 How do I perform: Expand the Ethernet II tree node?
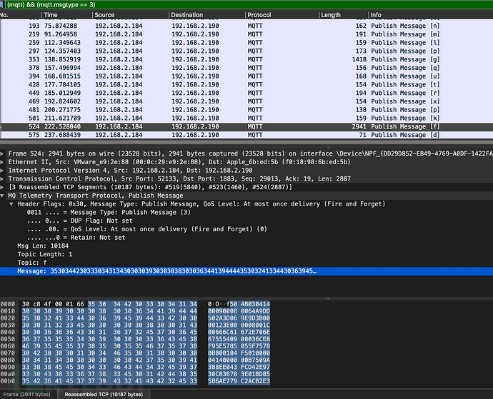pos(2,162)
